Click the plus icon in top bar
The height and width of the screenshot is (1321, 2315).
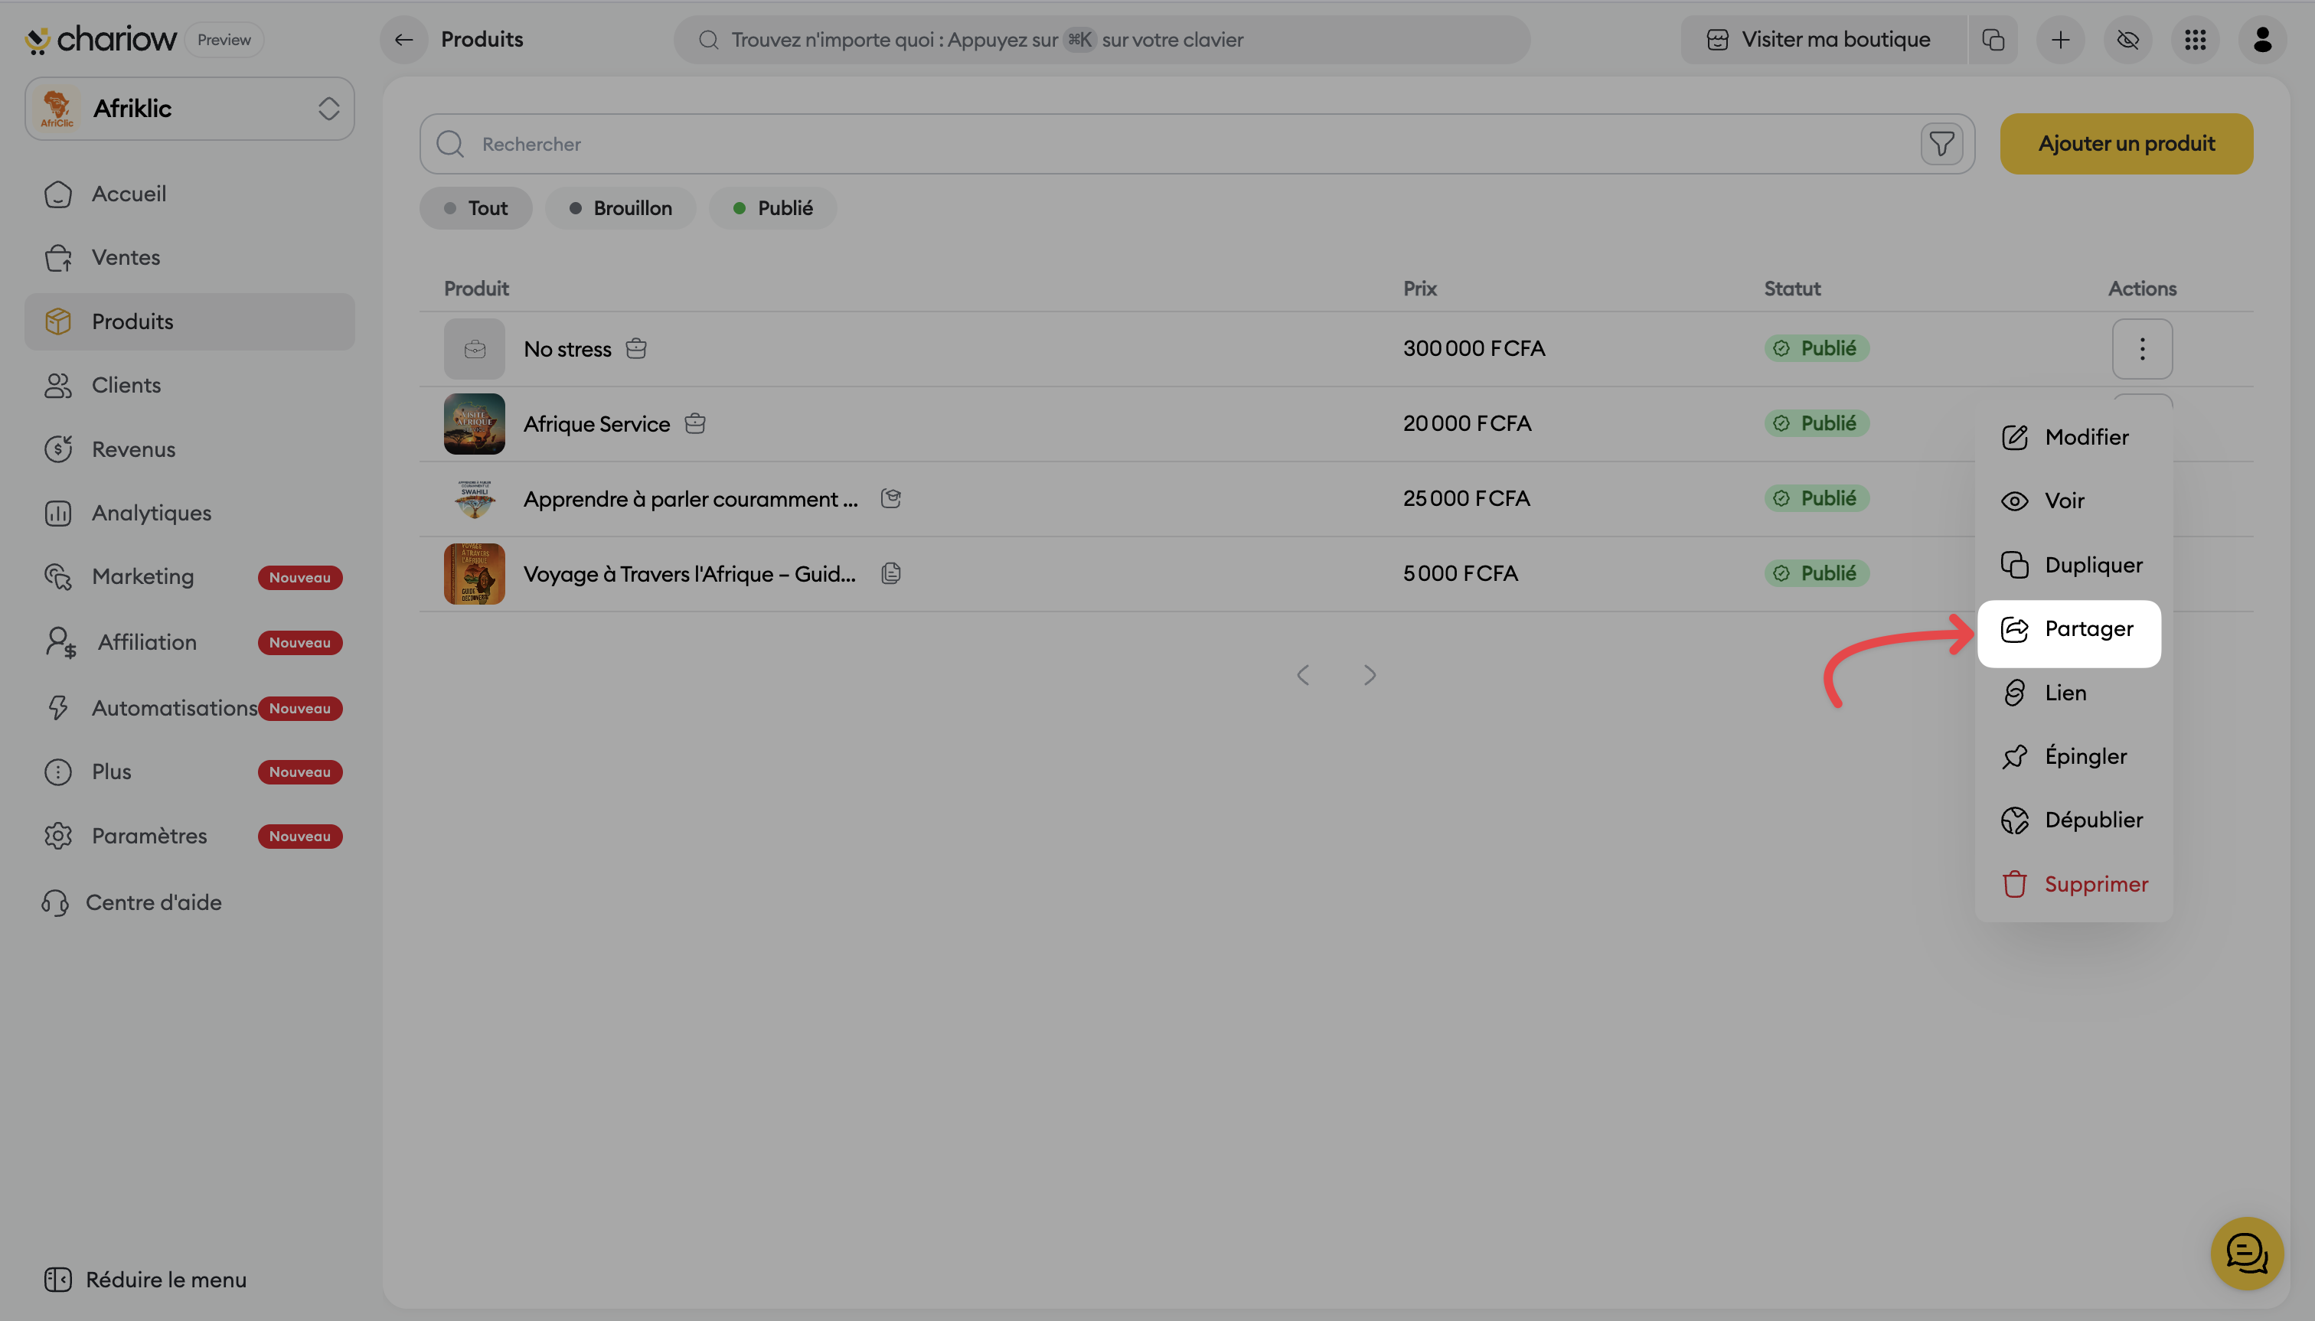2060,40
